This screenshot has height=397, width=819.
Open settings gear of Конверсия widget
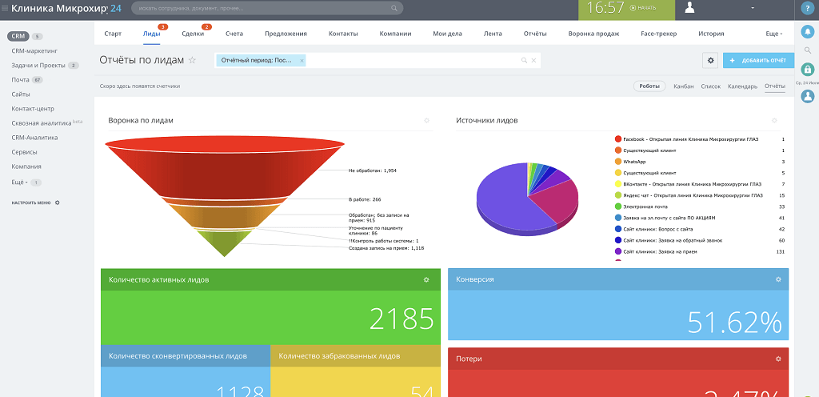coord(778,279)
